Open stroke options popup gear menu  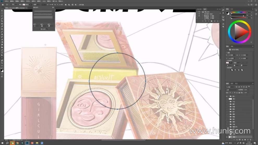(x=53, y=7)
